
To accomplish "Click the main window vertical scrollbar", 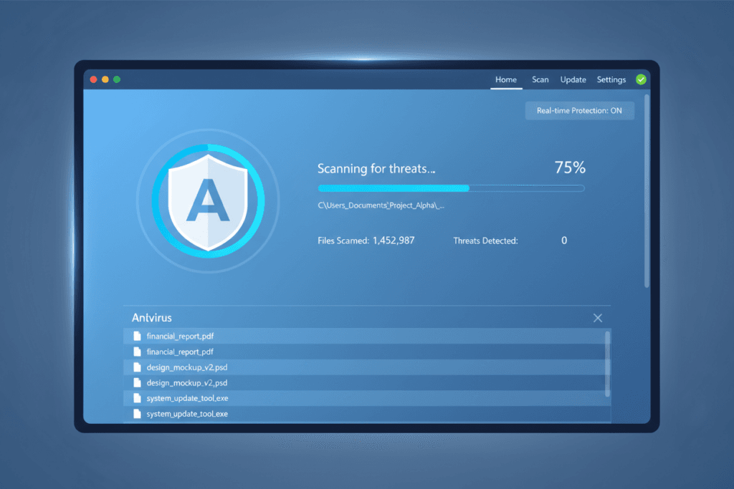I will 647,190.
